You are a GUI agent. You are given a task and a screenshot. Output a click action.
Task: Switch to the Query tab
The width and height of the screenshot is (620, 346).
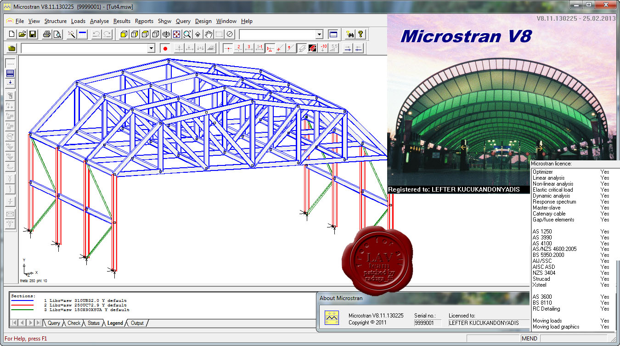(x=54, y=323)
